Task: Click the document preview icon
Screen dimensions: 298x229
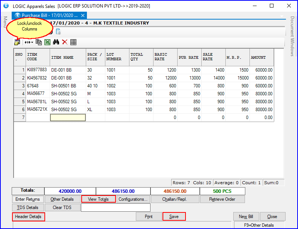Action: [58, 32]
